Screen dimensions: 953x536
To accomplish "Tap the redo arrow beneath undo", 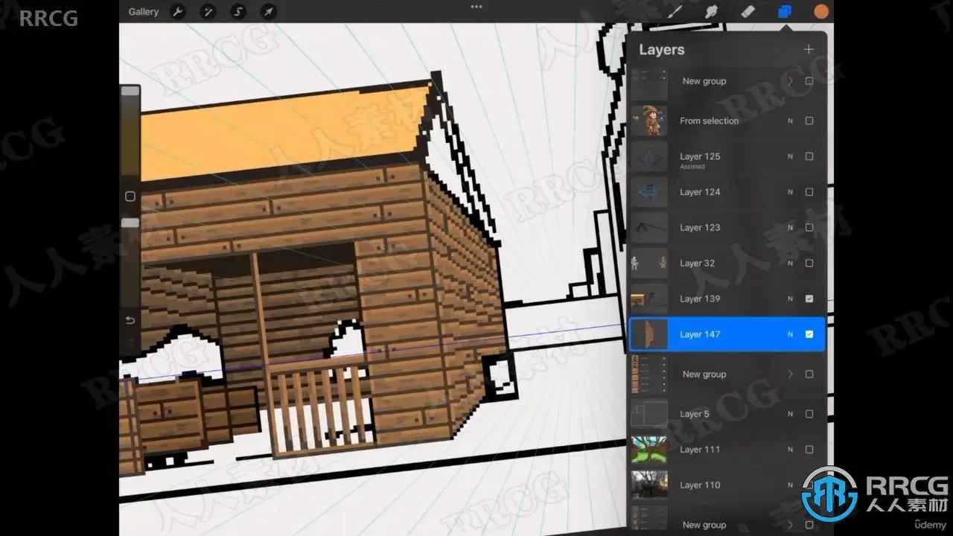I will pyautogui.click(x=130, y=343).
